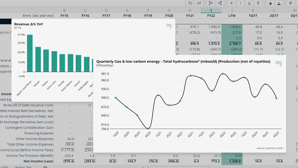Click the trace dependents icon
Viewport: 298px width, 168px height.
[220, 3]
